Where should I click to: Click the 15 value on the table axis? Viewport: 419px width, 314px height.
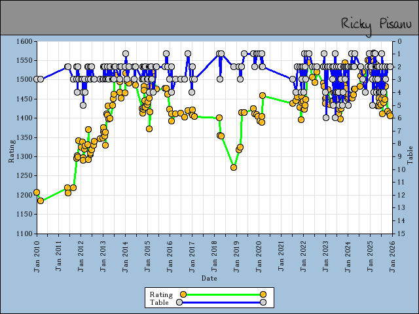pyautogui.click(x=398, y=234)
